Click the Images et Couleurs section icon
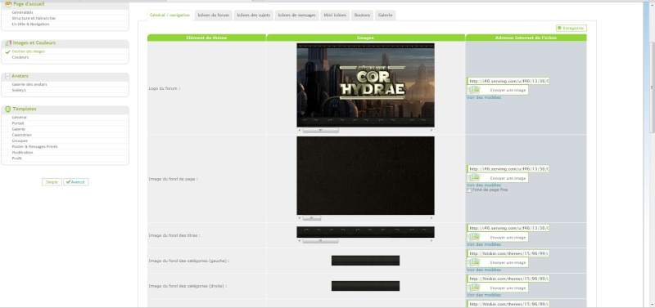 click(x=8, y=43)
